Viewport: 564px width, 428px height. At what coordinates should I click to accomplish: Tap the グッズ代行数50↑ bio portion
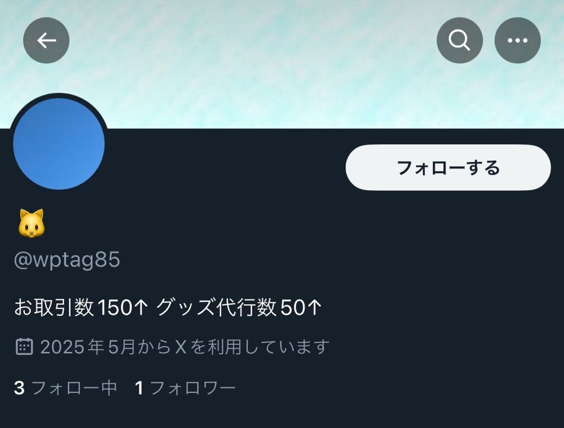coord(239,308)
